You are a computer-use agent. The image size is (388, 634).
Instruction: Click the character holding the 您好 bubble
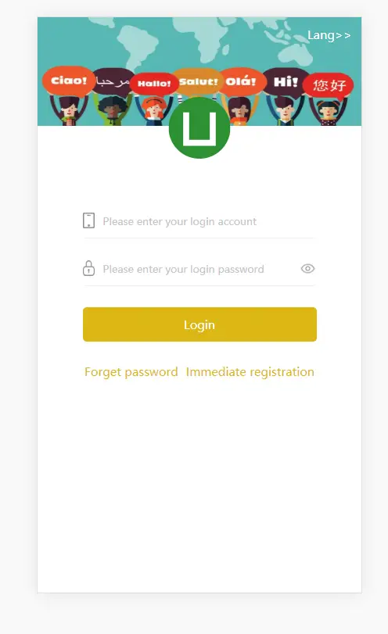point(328,113)
